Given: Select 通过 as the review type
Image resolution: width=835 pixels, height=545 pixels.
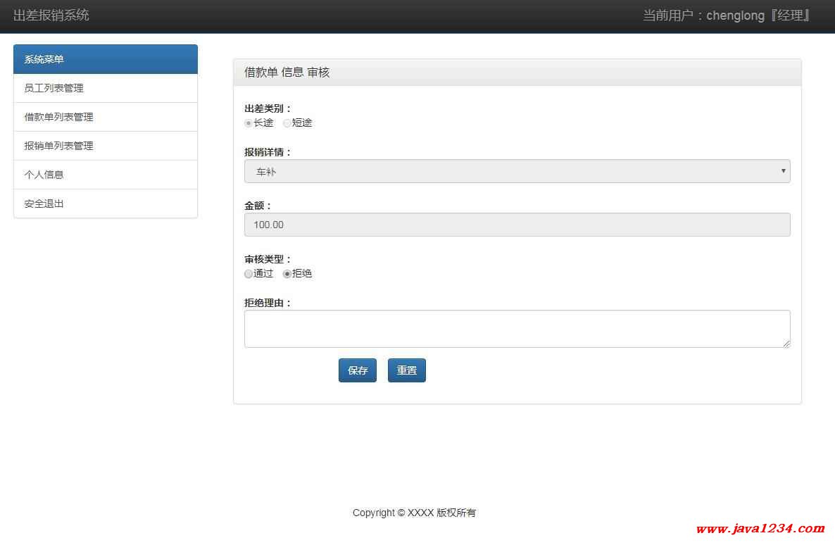Looking at the screenshot, I should (249, 274).
